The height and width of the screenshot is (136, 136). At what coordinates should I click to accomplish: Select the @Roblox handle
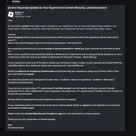19,14
